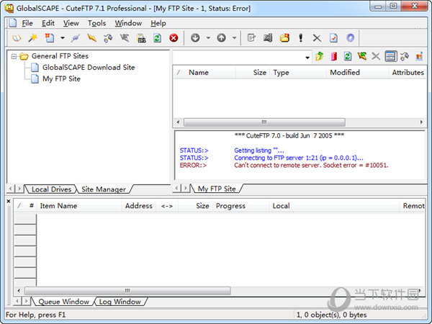Open the Upload options dropdown arrow
Viewport: 432px width, 324px height.
[234, 38]
